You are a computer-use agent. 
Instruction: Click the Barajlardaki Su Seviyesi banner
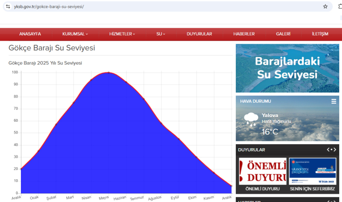click(x=287, y=68)
